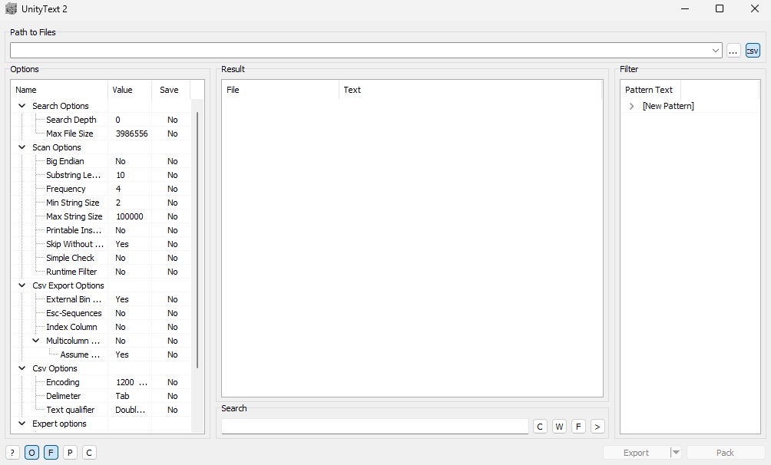
Task: Click the UnityText 2 app icon in title bar
Action: click(x=11, y=9)
